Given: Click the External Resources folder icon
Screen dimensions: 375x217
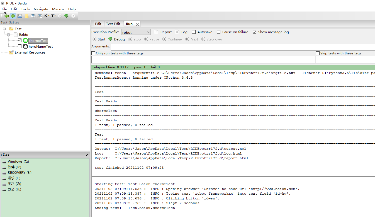Looking at the screenshot, I should coord(11,52).
